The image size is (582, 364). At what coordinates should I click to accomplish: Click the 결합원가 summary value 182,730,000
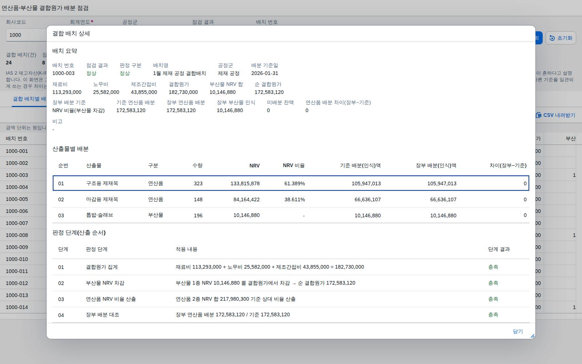[183, 92]
